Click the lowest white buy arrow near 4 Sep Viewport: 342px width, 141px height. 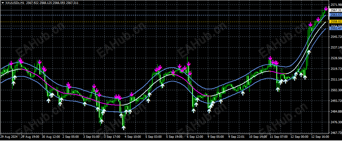pos(124,128)
